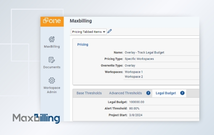Click the Workspace 1 entry
Image resolution: width=214 pixels, height=135 pixels.
coord(134,72)
